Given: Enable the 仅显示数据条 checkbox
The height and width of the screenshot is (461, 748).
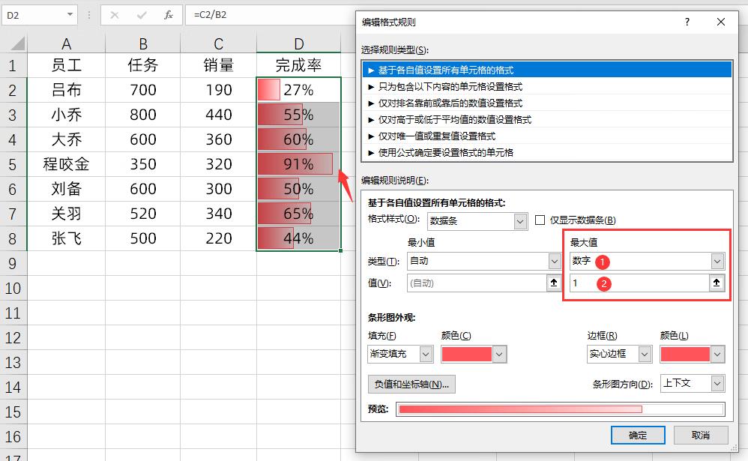Looking at the screenshot, I should (x=540, y=220).
